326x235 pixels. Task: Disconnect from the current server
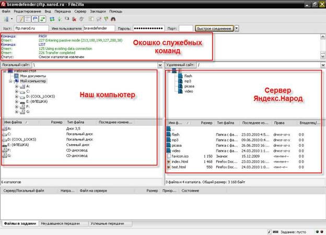[74, 19]
